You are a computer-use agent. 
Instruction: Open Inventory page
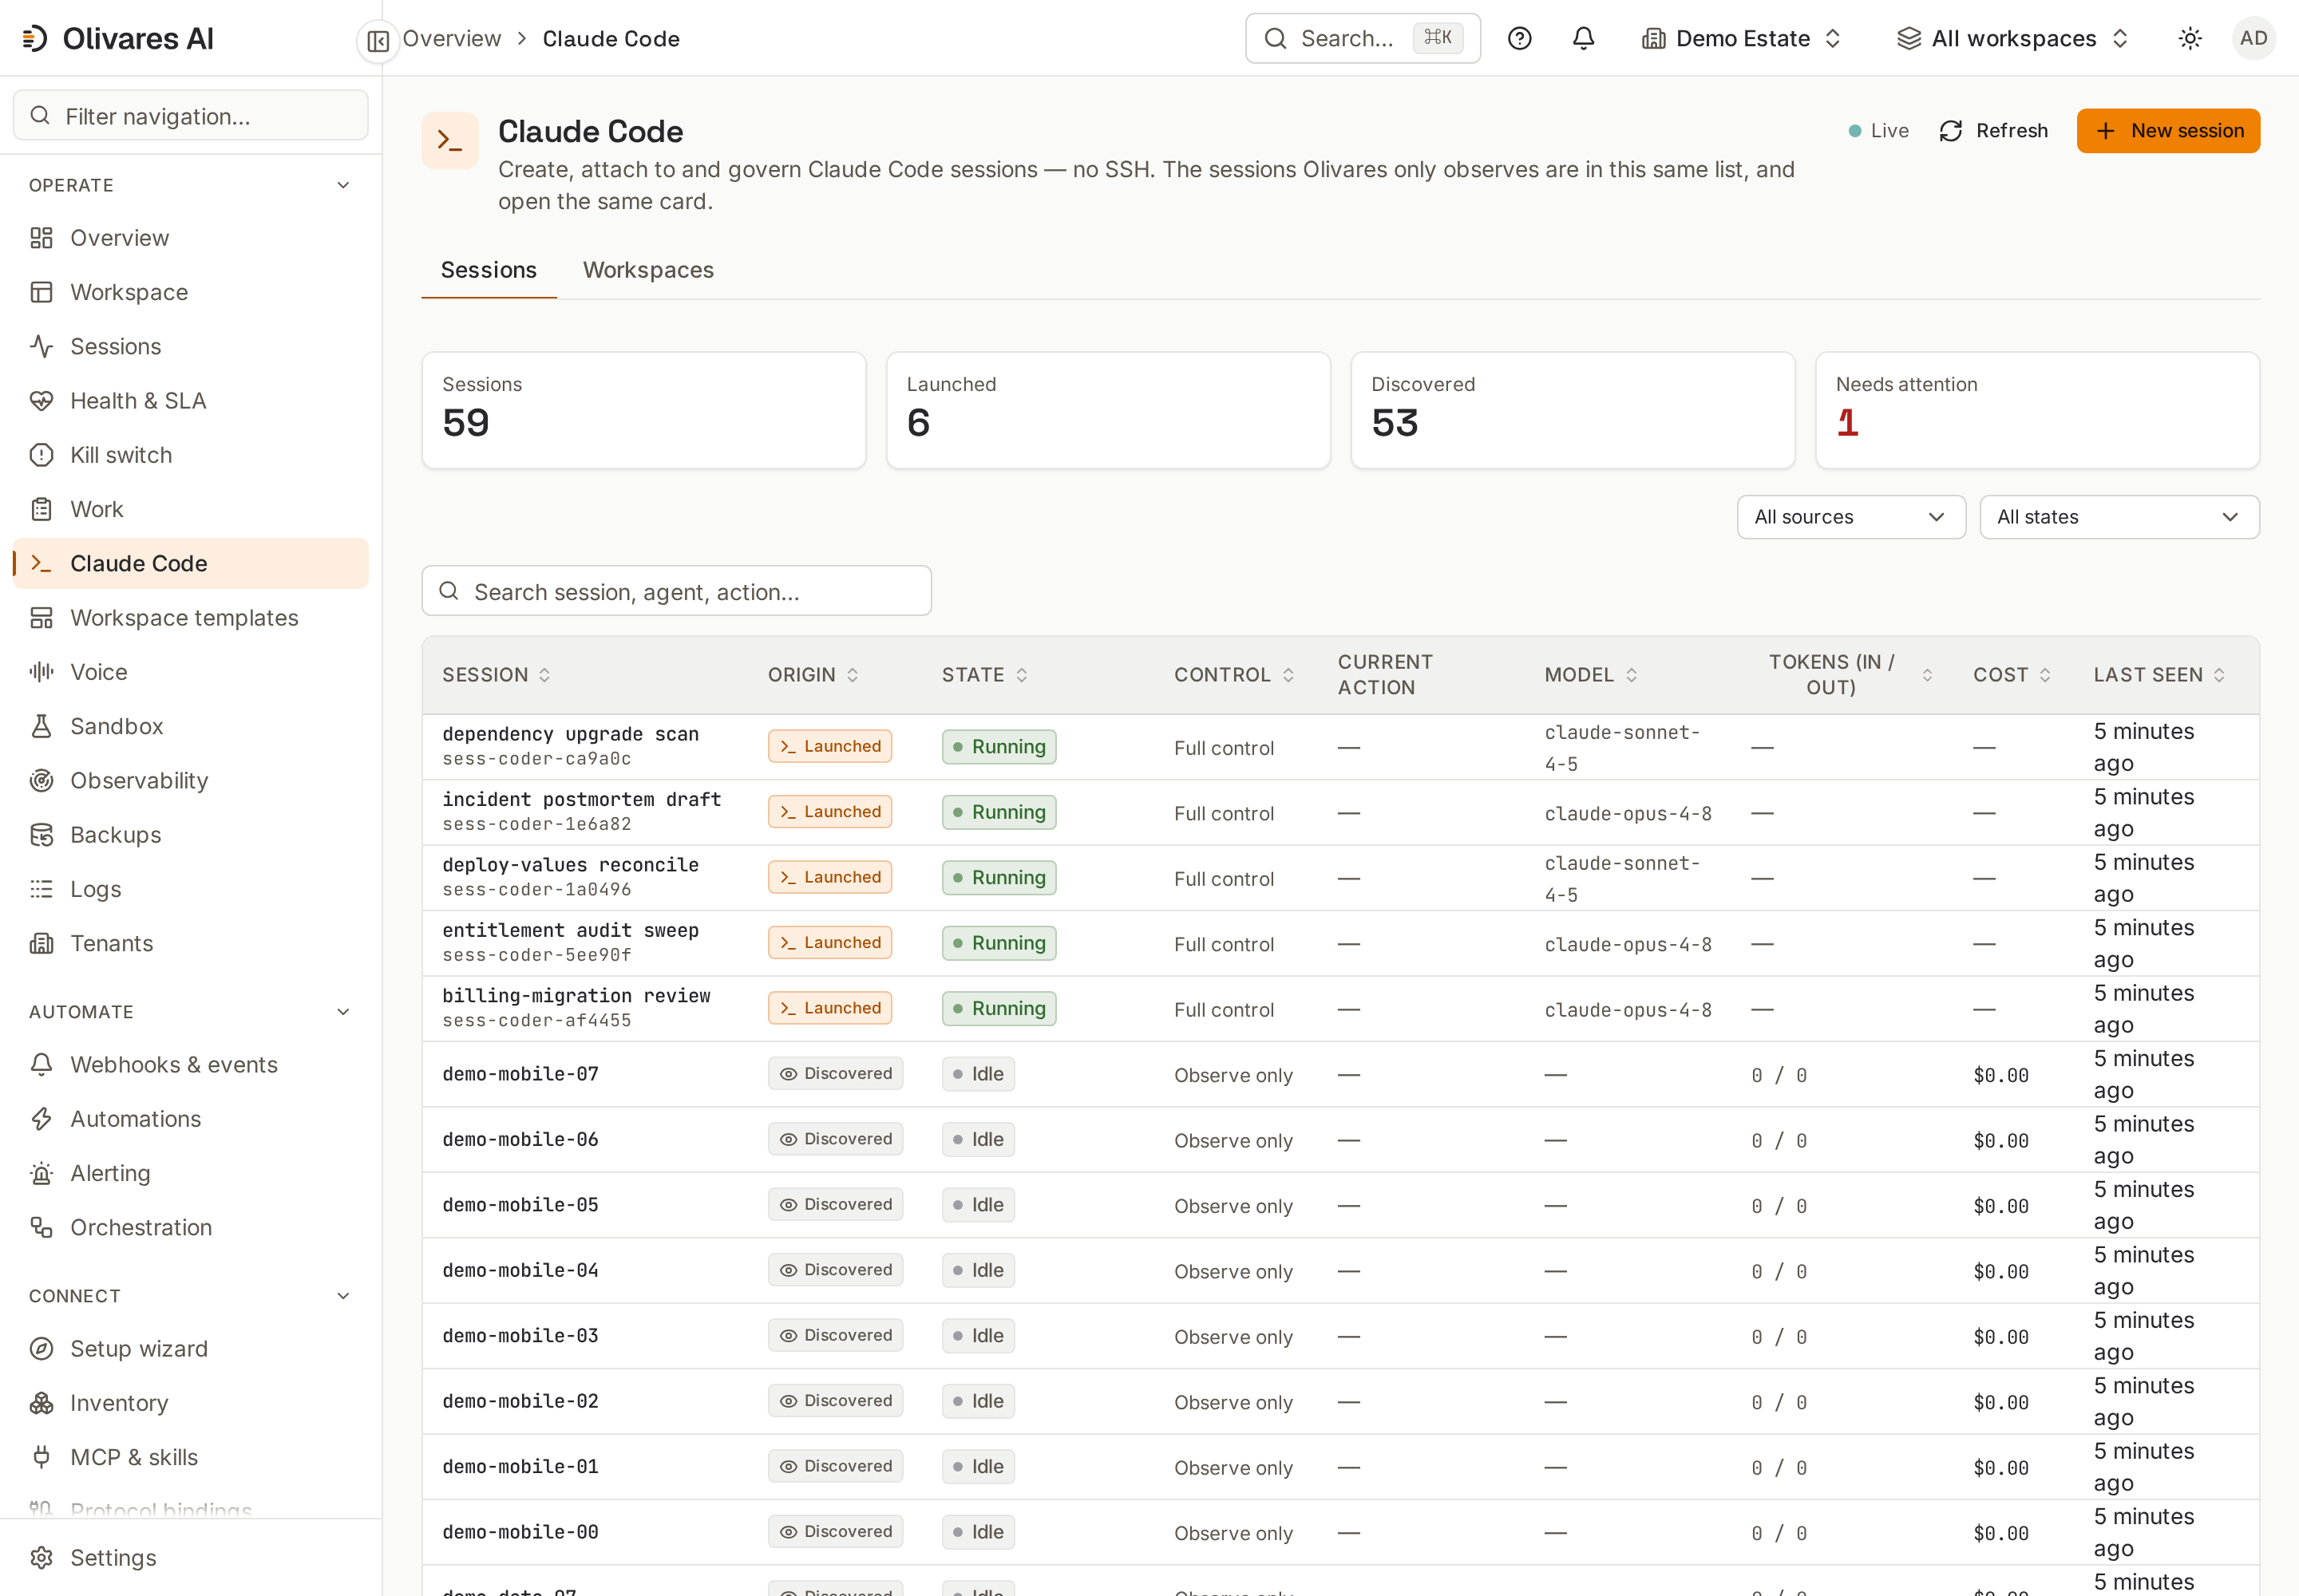190,1403
